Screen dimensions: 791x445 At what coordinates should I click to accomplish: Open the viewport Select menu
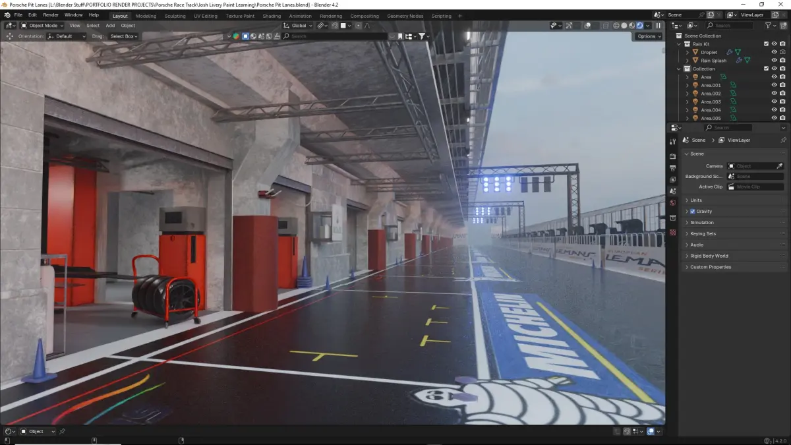tap(93, 26)
